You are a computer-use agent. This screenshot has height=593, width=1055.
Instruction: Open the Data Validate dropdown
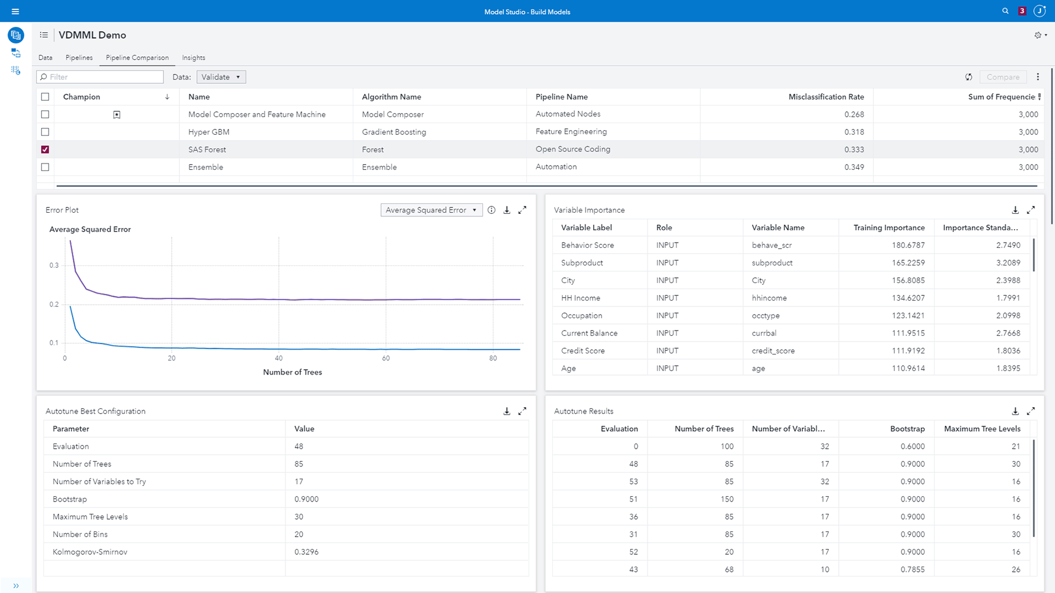click(221, 77)
